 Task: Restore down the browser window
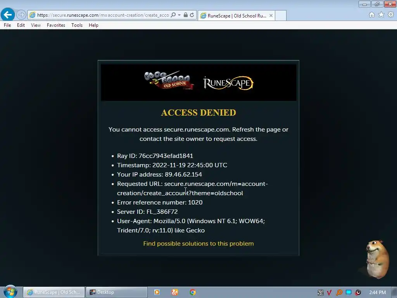(377, 4)
